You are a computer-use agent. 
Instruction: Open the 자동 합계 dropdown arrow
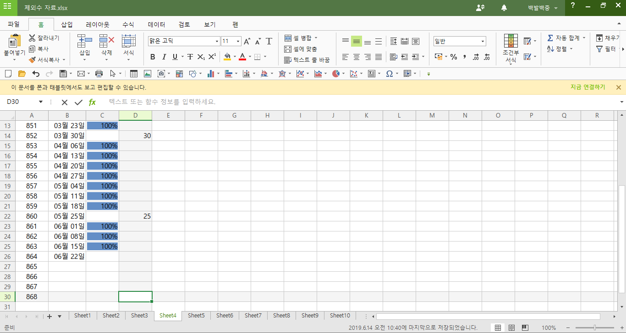click(x=584, y=38)
